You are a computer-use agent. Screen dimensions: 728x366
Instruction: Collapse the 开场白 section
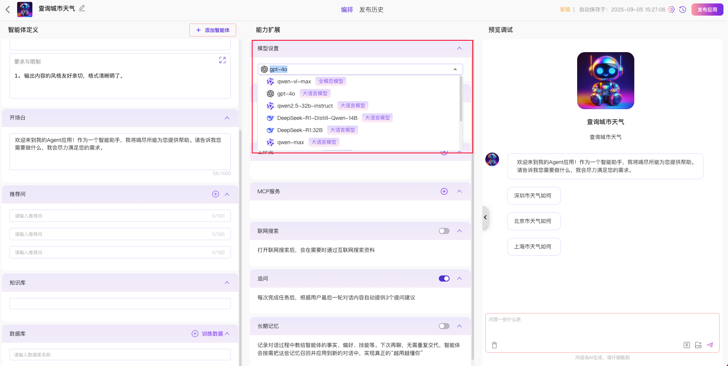pos(227,118)
